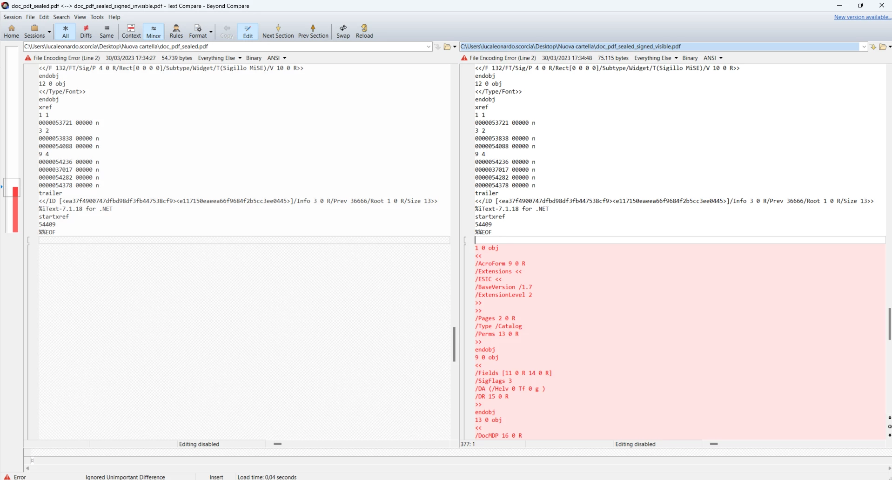Click the left pane horizontal scroll thumb
892x480 pixels.
tap(278, 444)
